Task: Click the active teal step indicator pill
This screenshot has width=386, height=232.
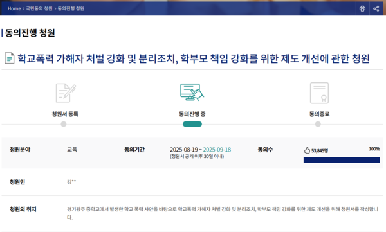Action: point(192,124)
